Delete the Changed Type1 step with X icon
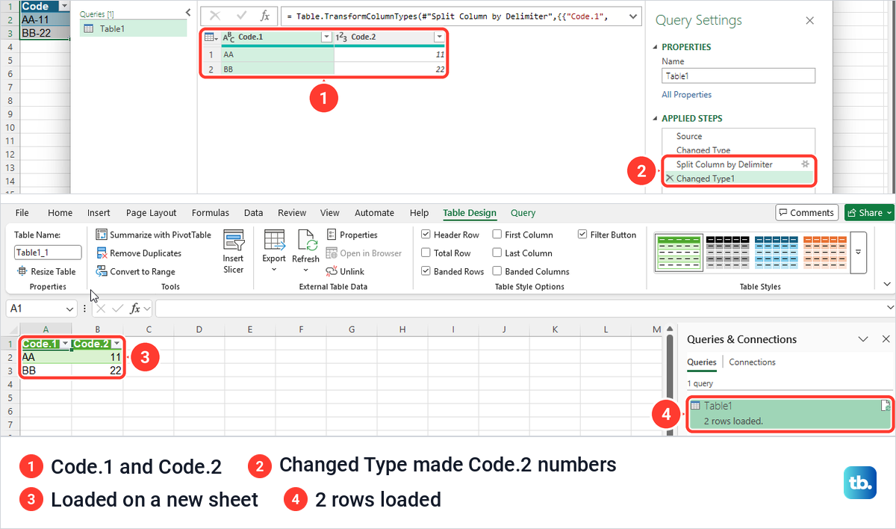896x529 pixels. click(x=669, y=179)
